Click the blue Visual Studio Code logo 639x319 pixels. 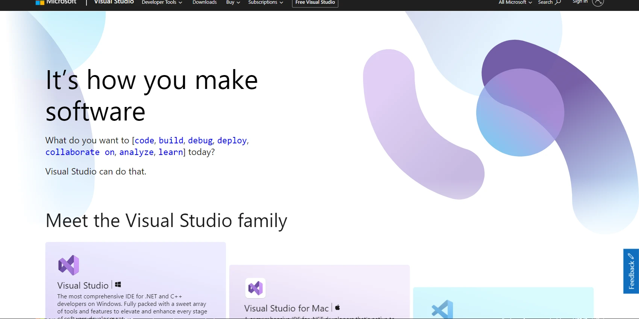point(442,310)
